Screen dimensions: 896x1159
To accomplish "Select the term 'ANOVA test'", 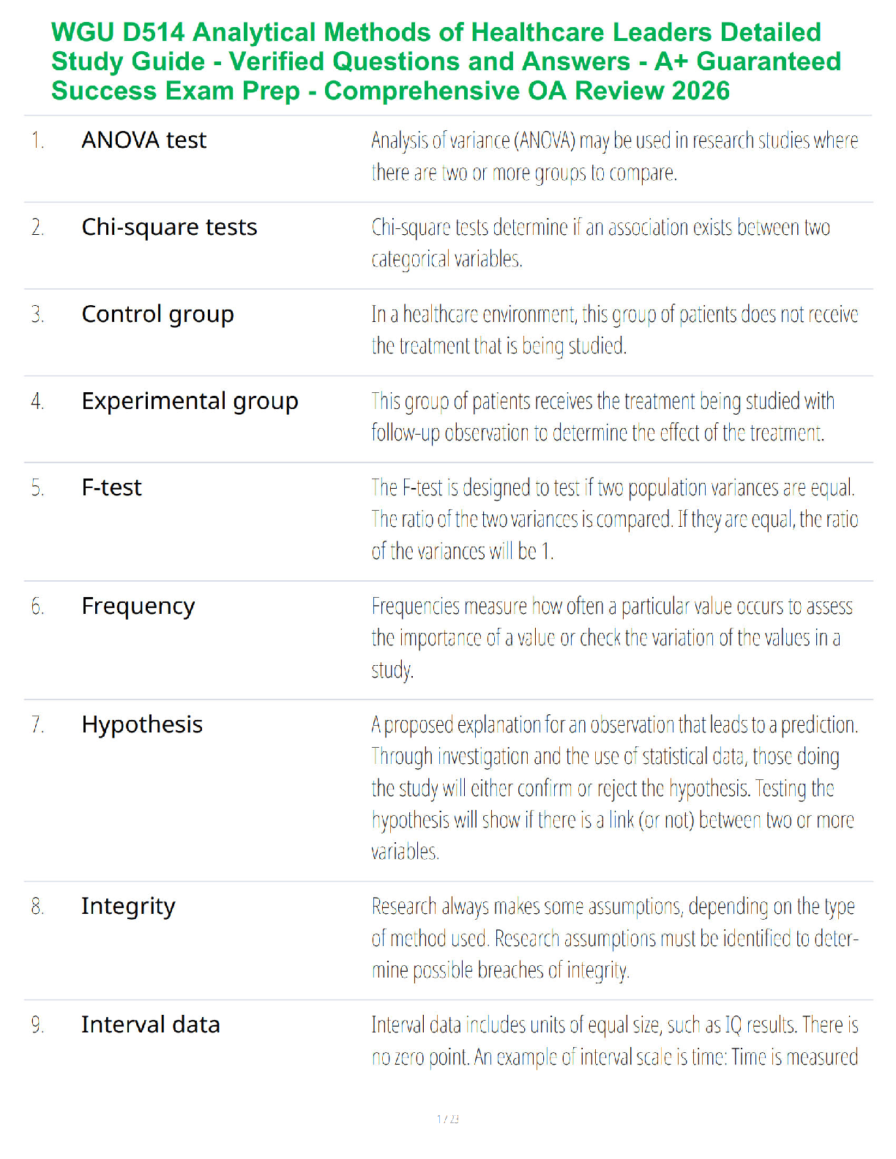I will tap(144, 140).
